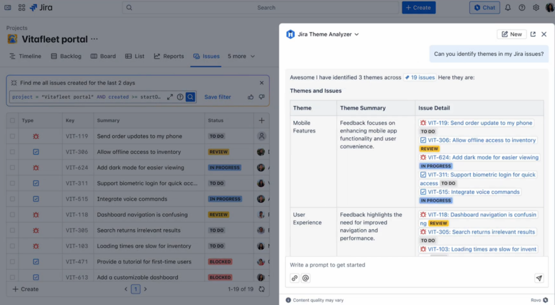Image resolution: width=555 pixels, height=305 pixels.
Task: Open VIT-613 customizable dashboard issue
Action: point(137,277)
